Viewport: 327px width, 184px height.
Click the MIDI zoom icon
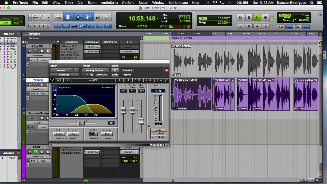click(43, 17)
